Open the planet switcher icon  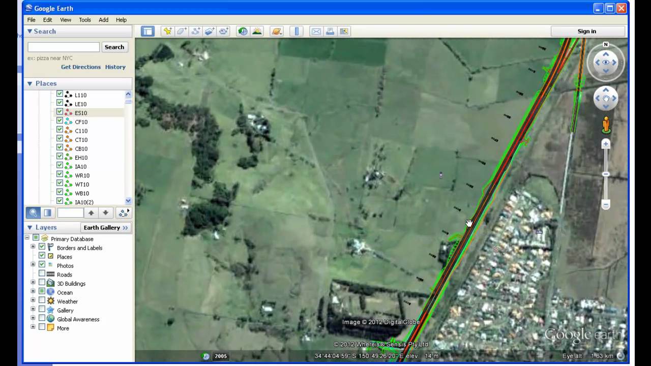(x=276, y=32)
